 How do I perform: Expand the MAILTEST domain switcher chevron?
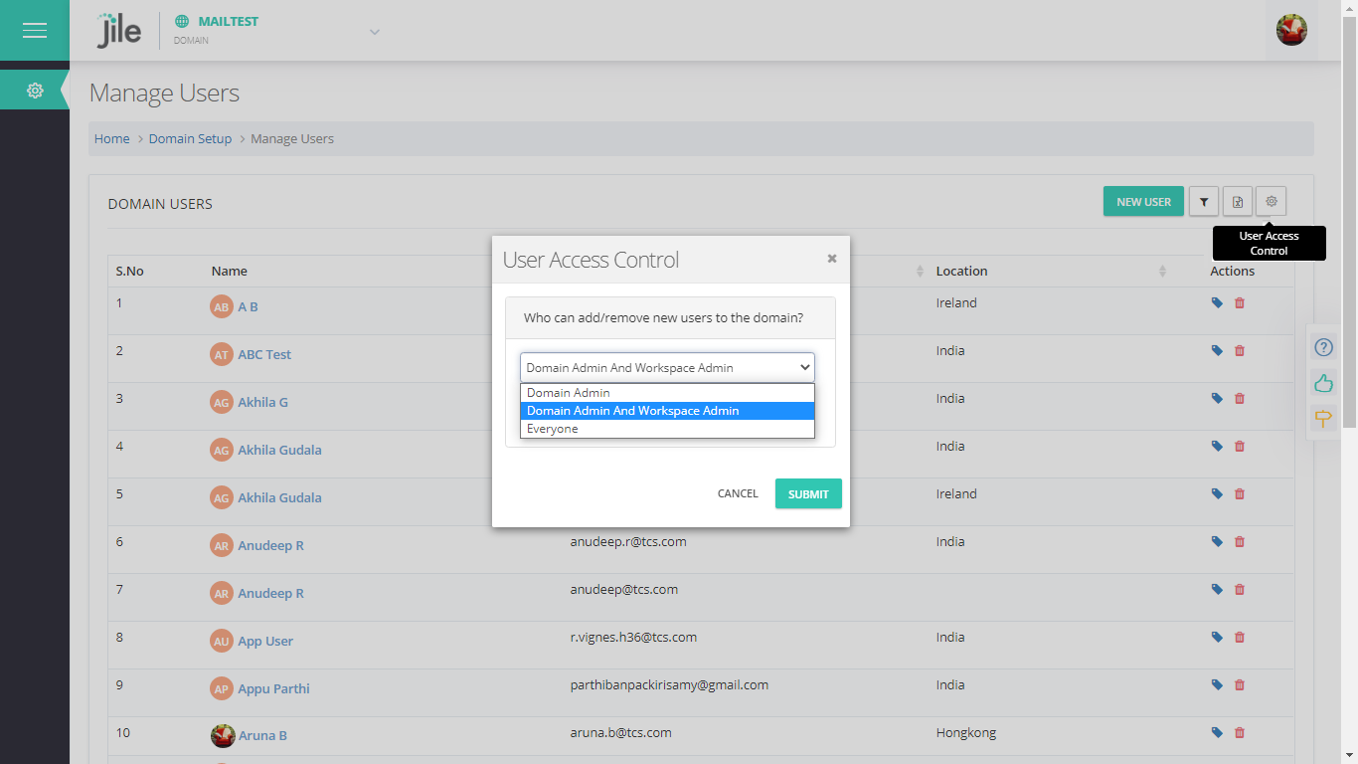pos(375,32)
